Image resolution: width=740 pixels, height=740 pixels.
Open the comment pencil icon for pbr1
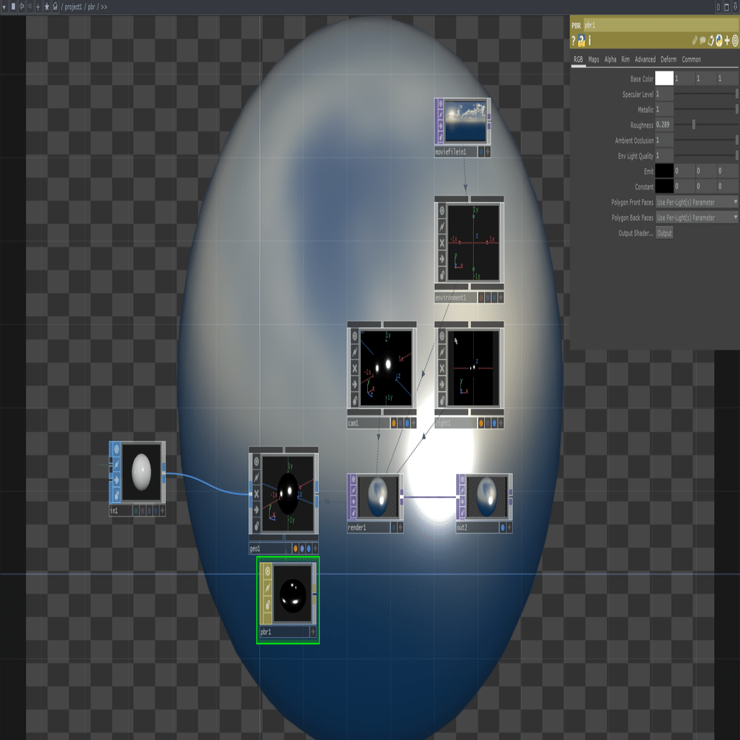click(x=694, y=41)
